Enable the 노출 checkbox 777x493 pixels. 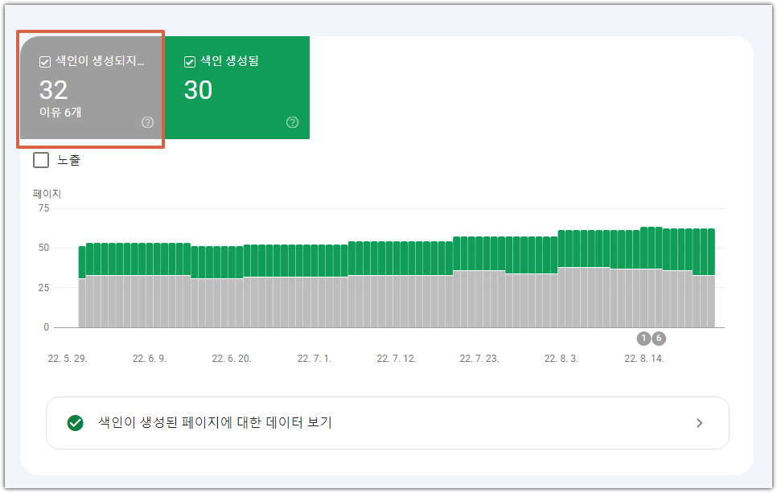pyautogui.click(x=41, y=160)
